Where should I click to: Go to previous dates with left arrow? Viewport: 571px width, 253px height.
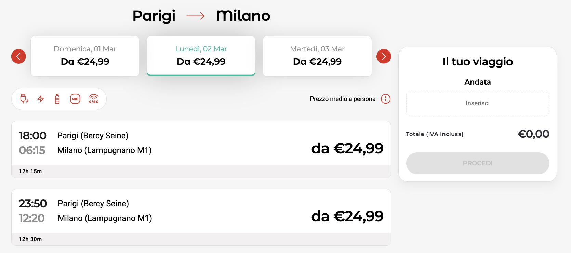coord(18,56)
